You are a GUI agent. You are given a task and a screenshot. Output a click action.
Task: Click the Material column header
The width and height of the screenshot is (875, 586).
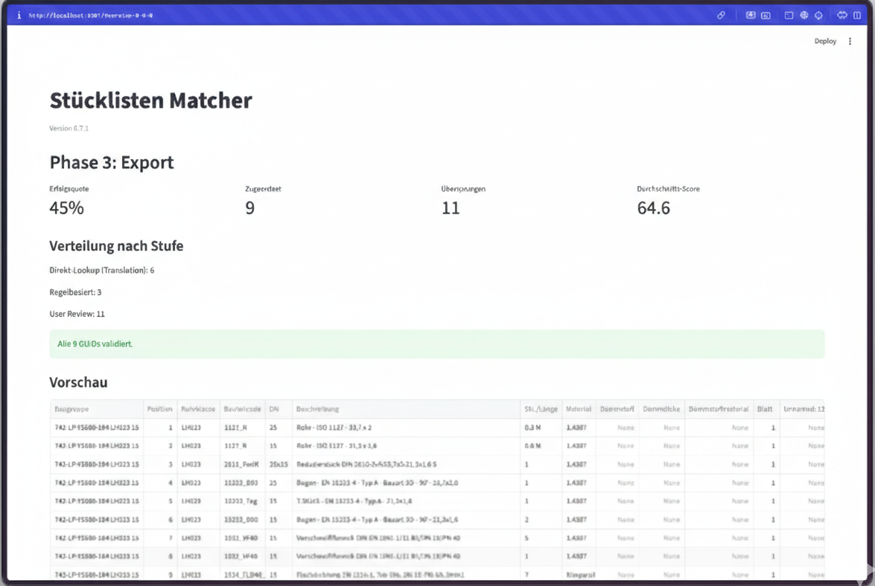click(579, 409)
